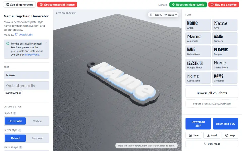
Task: Pick the Bangers font
Action: tap(225, 38)
